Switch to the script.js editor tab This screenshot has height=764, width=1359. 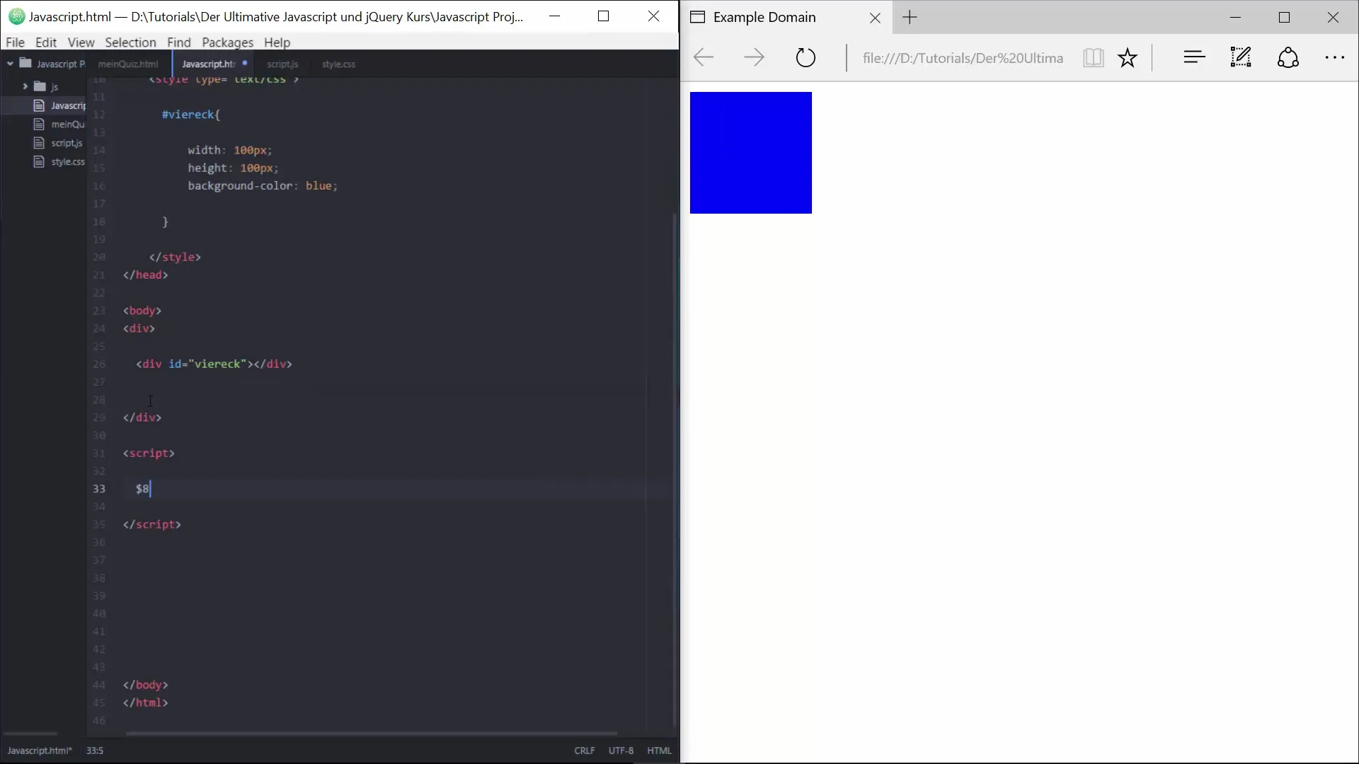(282, 64)
